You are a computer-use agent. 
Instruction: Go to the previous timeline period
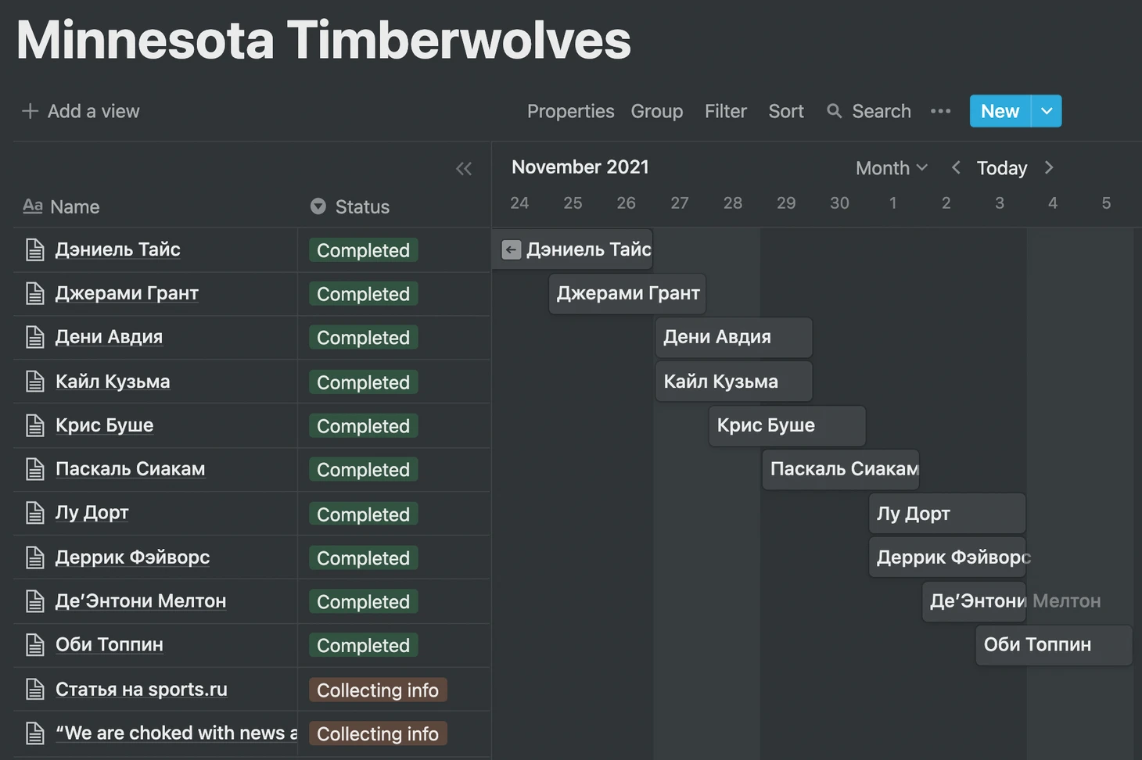(x=956, y=167)
